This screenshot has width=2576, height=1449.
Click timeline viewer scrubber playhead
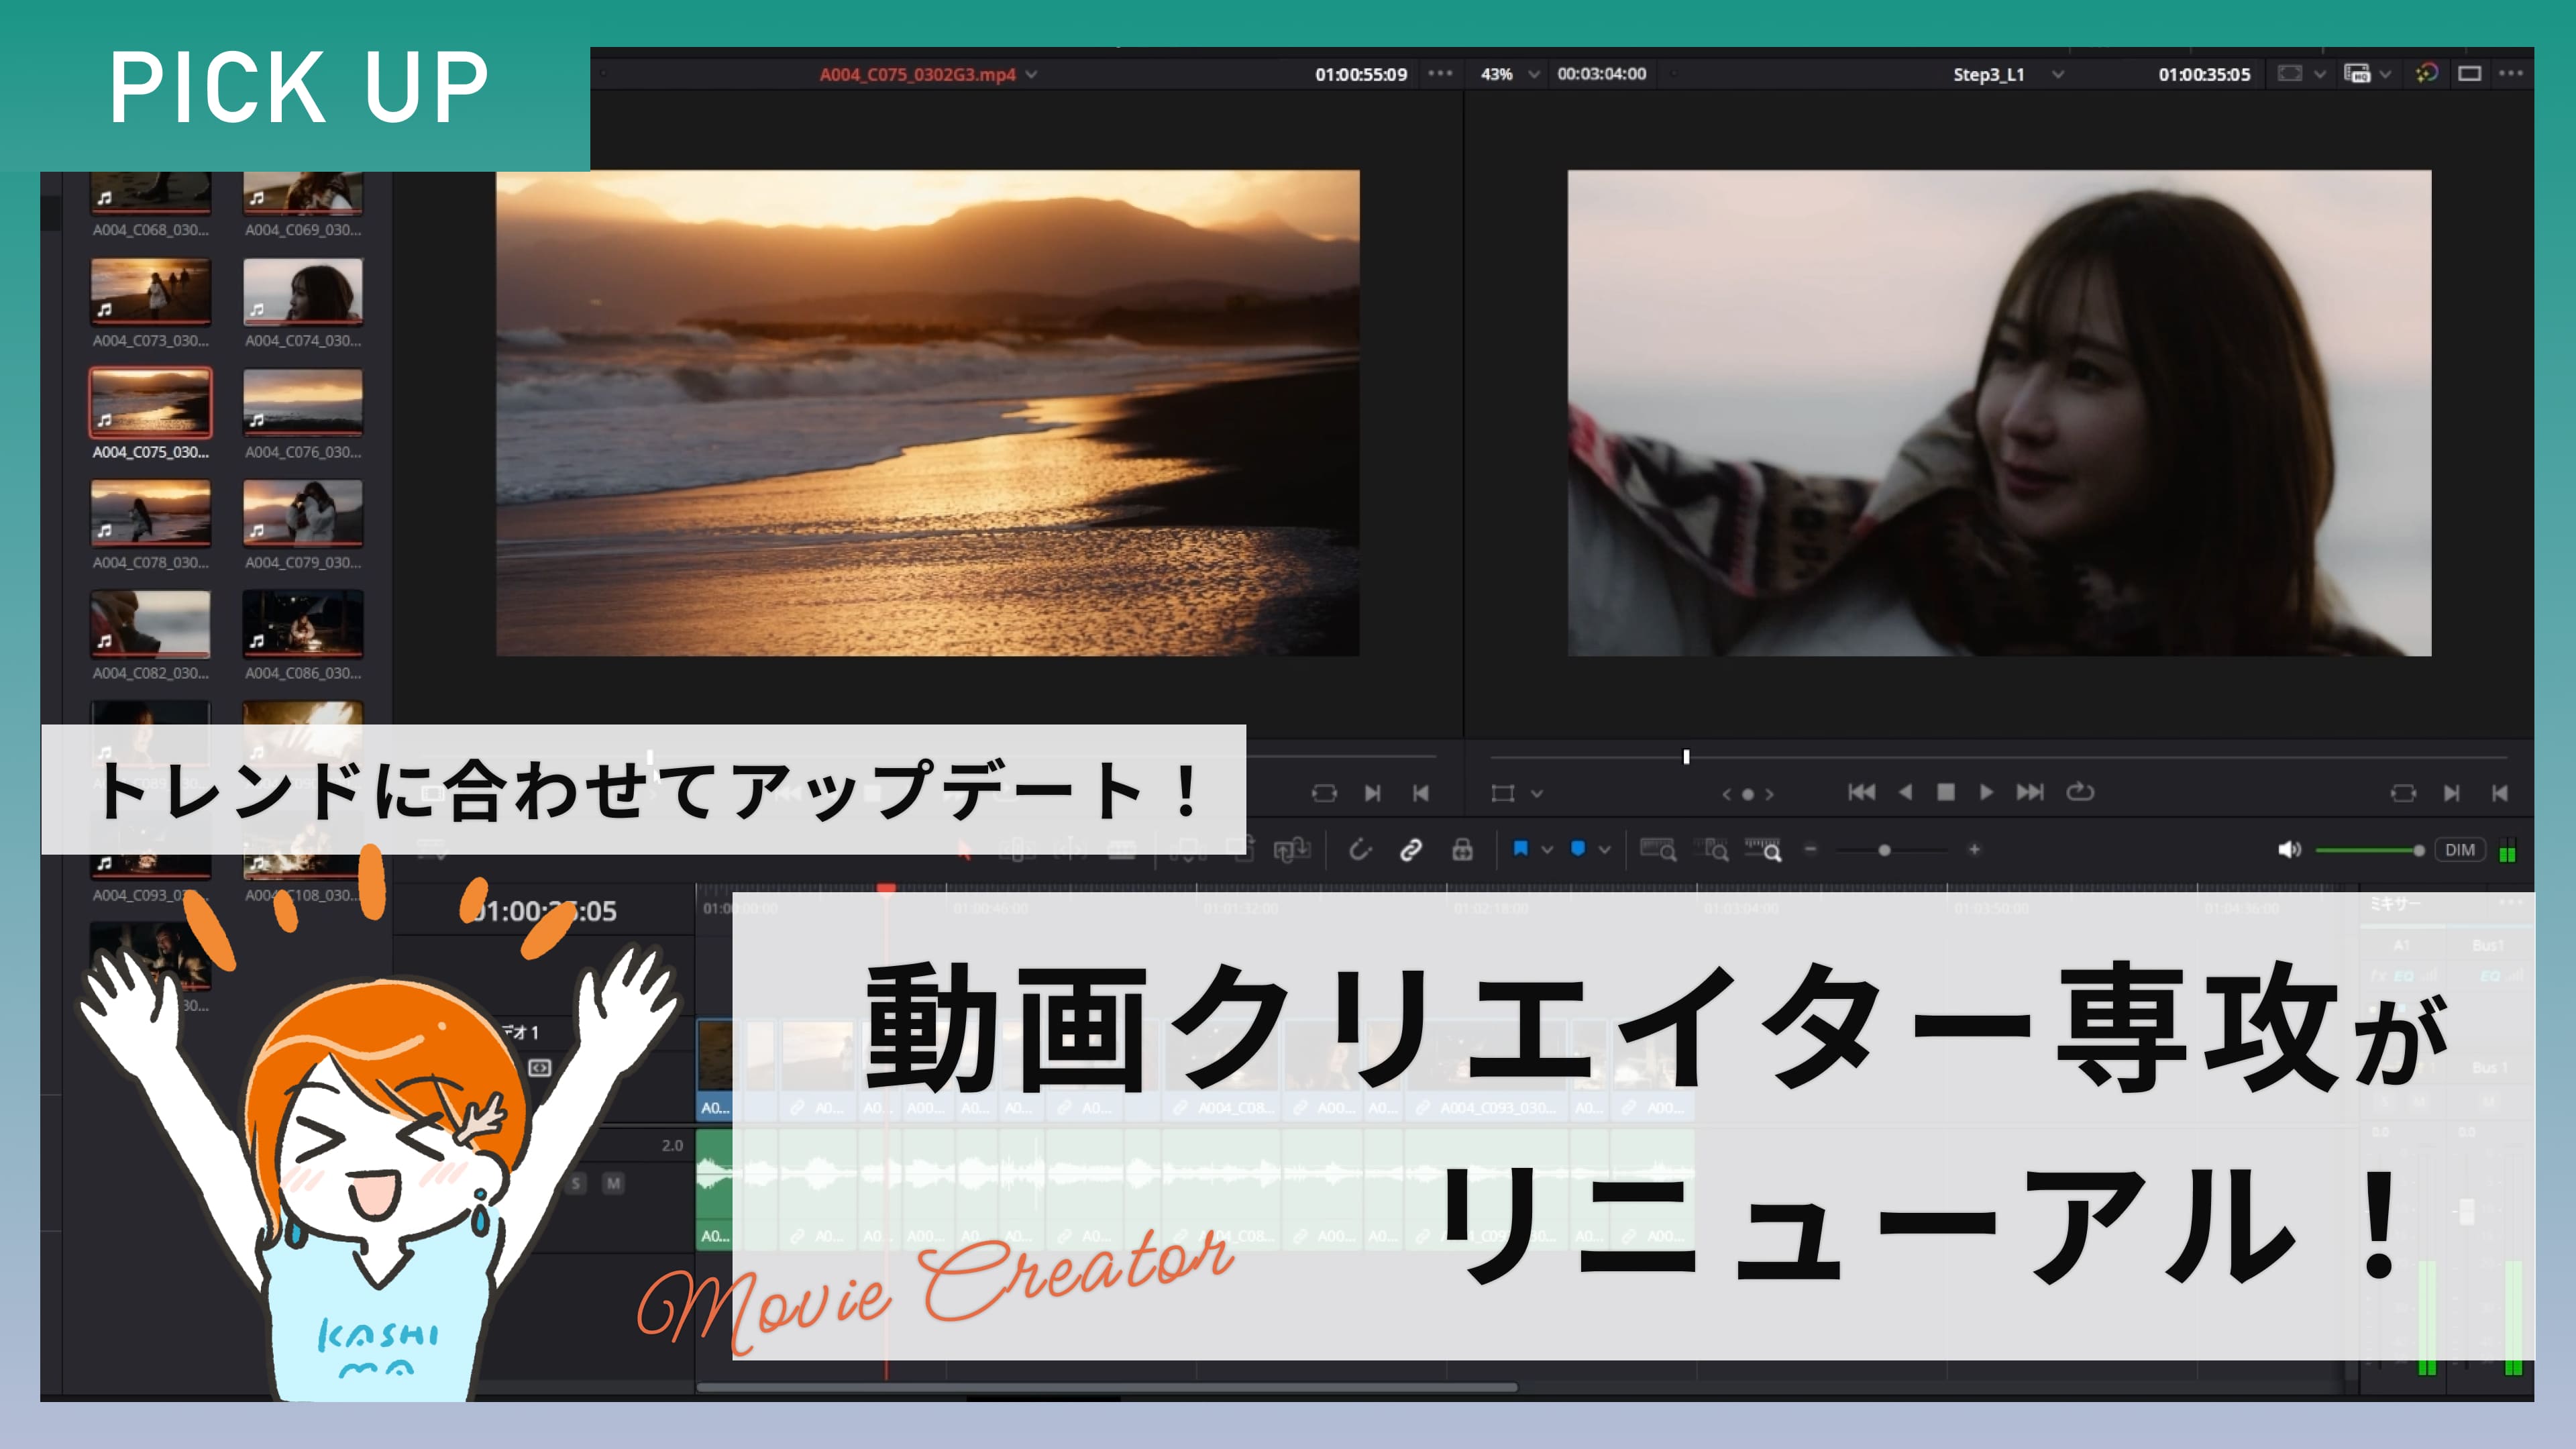tap(1687, 757)
